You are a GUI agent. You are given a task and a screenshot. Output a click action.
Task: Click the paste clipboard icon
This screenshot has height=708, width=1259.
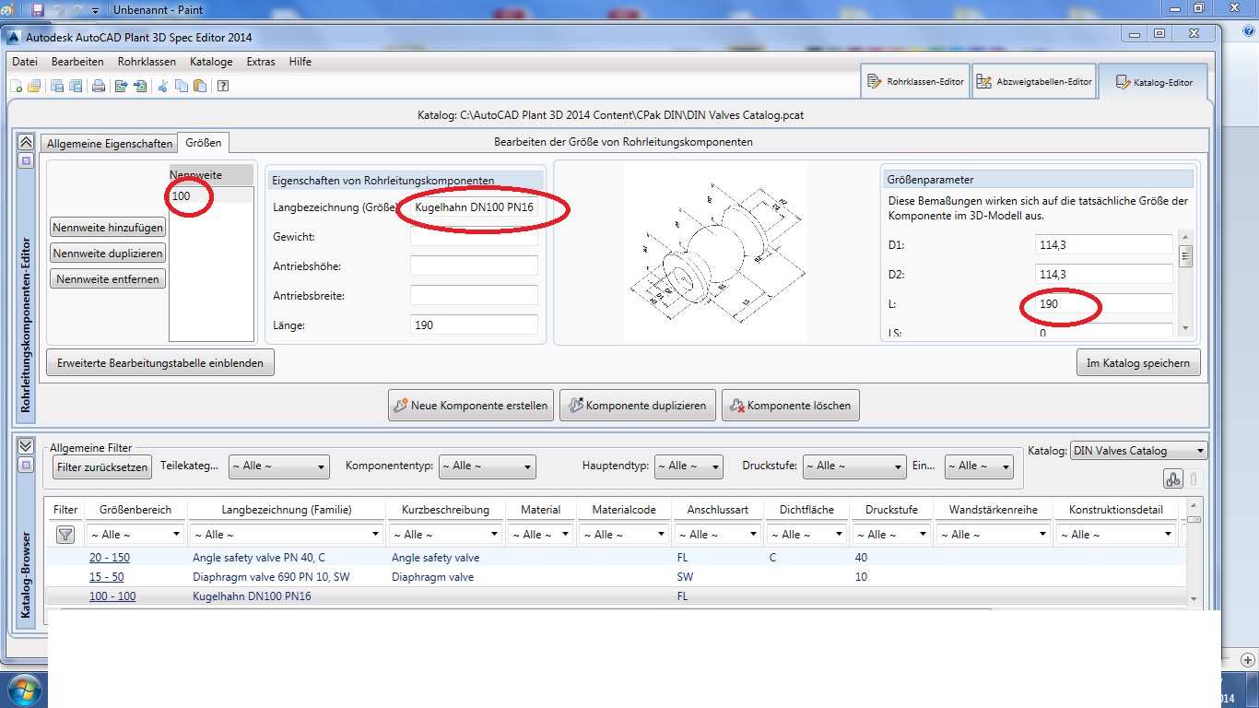[199, 86]
